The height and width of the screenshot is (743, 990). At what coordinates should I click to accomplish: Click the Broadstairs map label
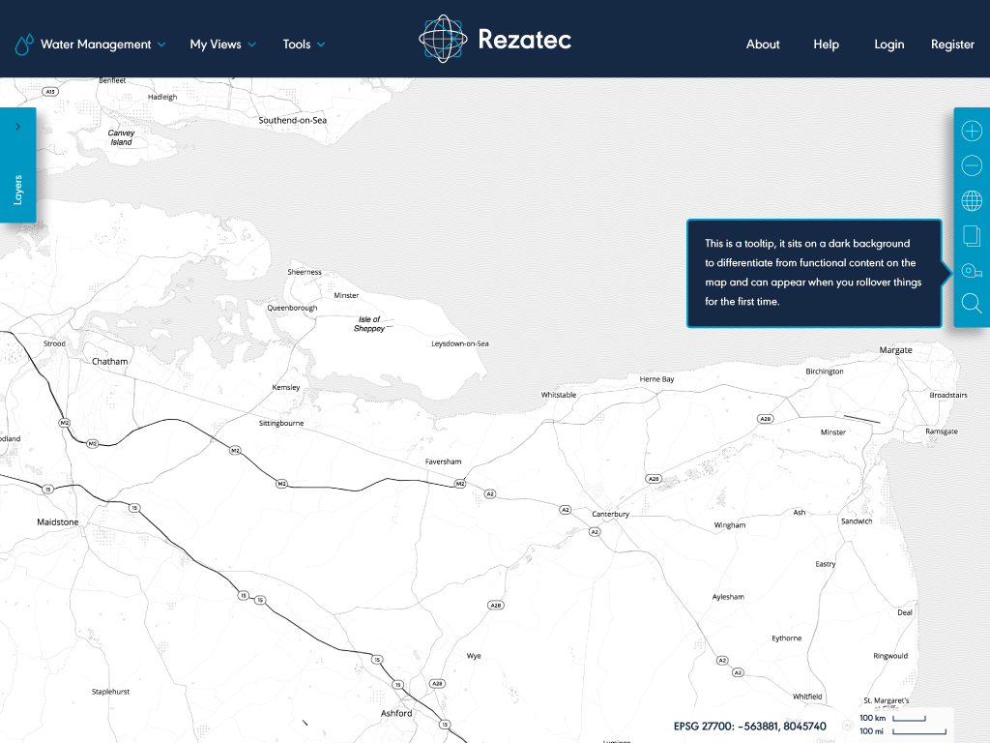948,395
